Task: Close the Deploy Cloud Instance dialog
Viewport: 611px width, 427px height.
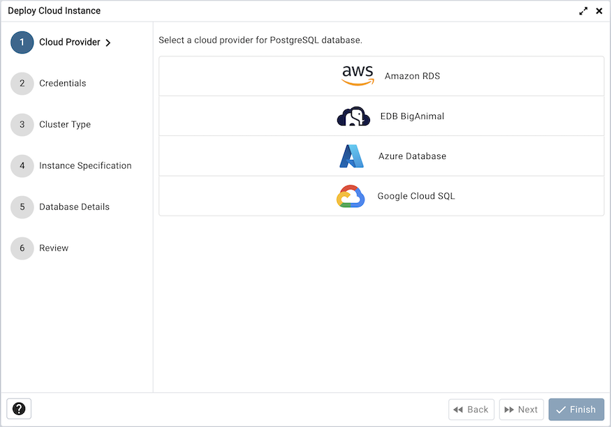Action: (599, 10)
